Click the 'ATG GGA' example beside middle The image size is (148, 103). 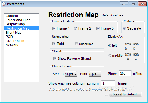click(x=132, y=54)
